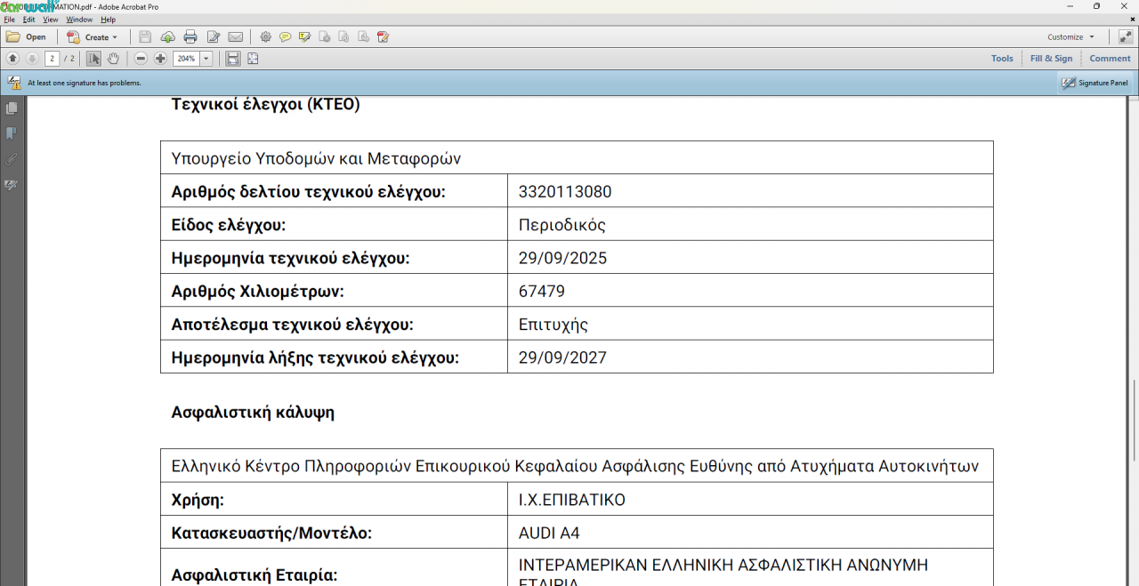Click the Zoom out minus button
The width and height of the screenshot is (1139, 586).
[x=141, y=59]
